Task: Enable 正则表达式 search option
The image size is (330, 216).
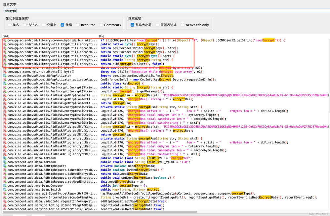Action: click(x=157, y=25)
